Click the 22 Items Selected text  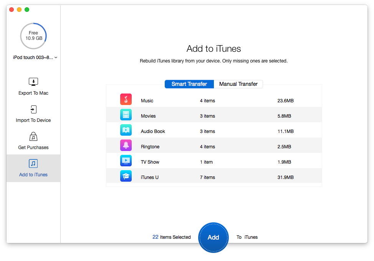(172, 237)
